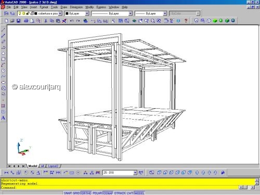Select the Circle draw tool
The image size is (260, 195).
click(x=3, y=71)
